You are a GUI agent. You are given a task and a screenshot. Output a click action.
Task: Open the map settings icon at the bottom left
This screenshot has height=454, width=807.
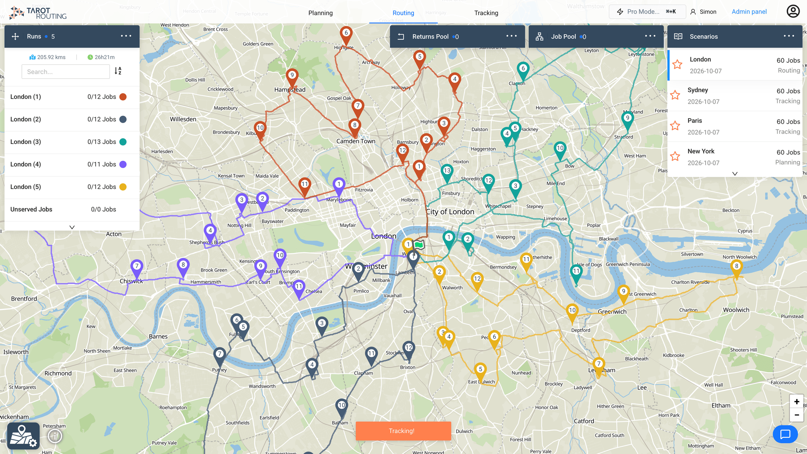coord(23,436)
